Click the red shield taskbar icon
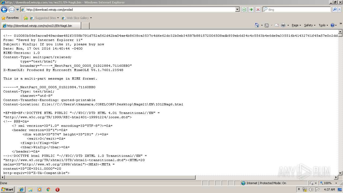Image resolution: width=343 pixels, height=193 pixels. [57, 190]
